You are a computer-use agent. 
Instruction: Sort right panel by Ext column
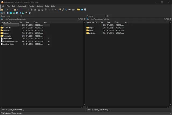(x=96, y=22)
